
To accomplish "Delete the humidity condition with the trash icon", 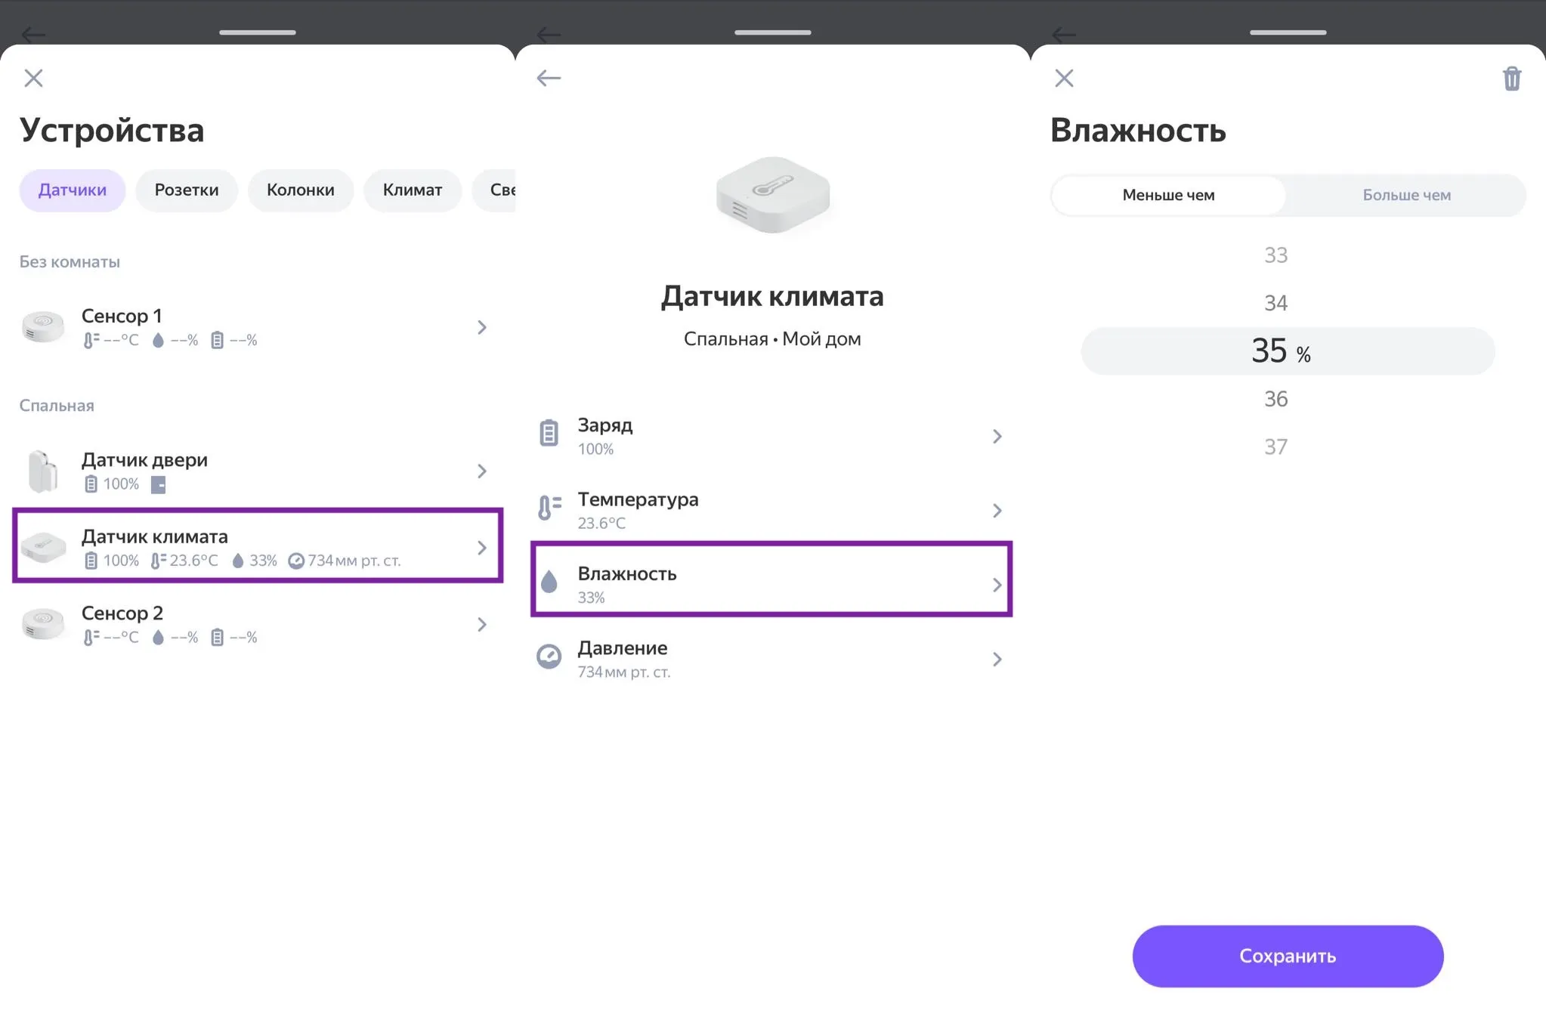I will pos(1511,79).
